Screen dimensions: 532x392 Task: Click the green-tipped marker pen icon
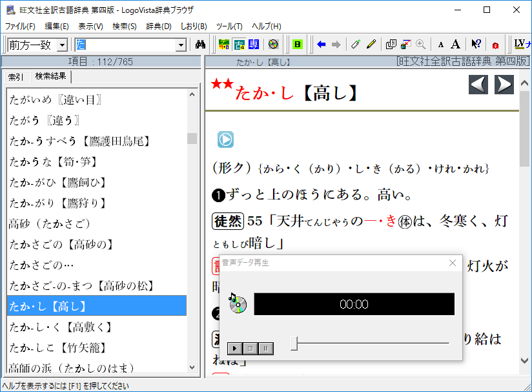356,44
